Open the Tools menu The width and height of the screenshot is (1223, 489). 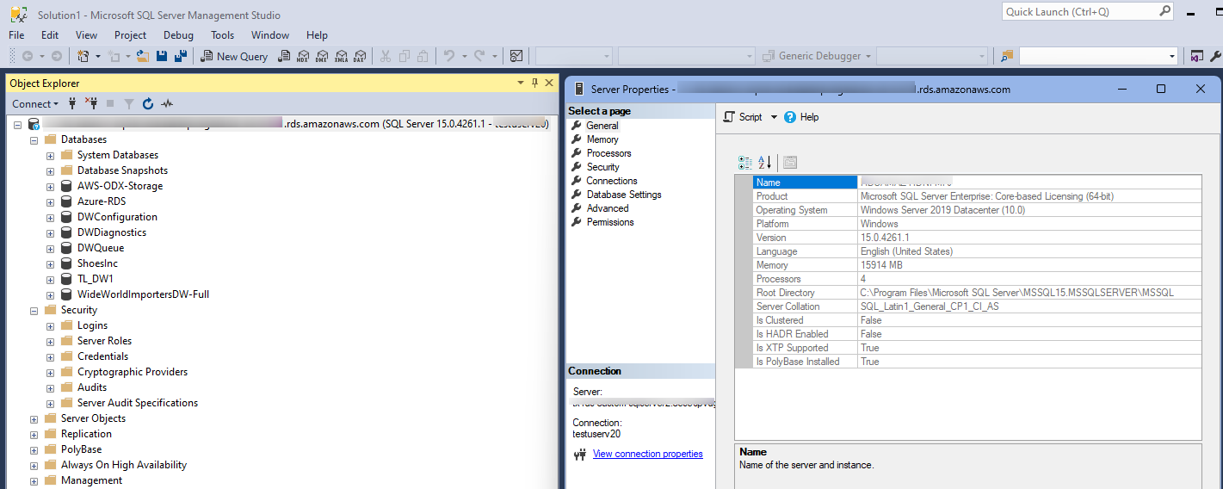pos(223,35)
